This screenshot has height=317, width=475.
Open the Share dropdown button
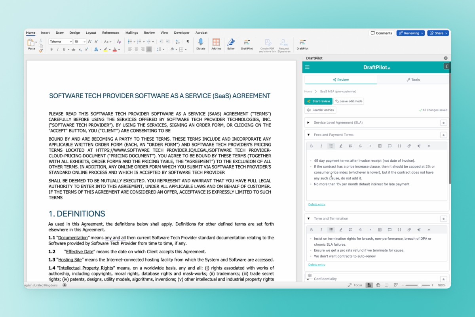point(438,33)
